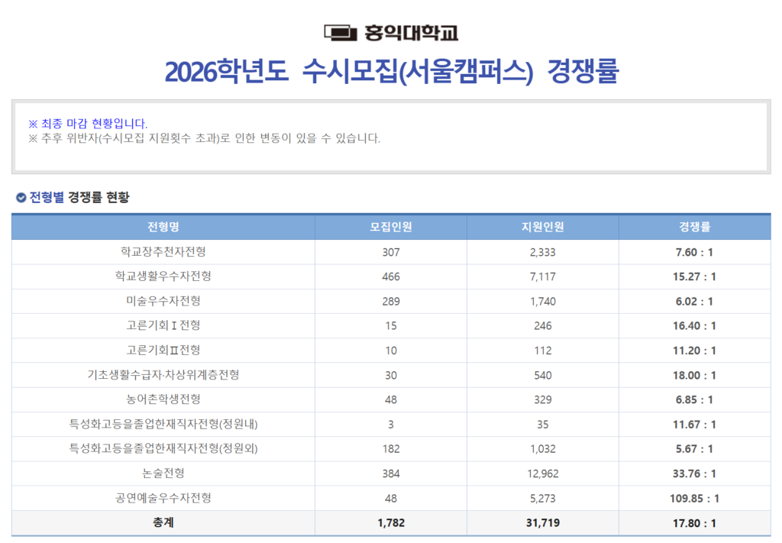The height and width of the screenshot is (543, 782).
Task: Click the 7.60 : 1 ratio cell
Action: [x=694, y=252]
